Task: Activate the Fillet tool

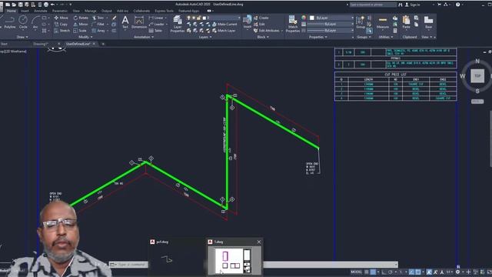Action: point(98,24)
